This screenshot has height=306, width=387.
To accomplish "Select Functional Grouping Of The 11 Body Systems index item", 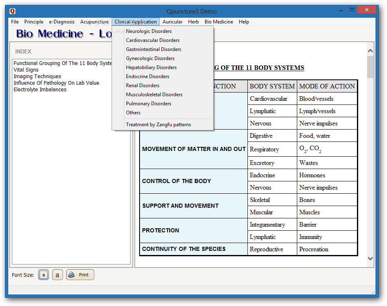I will [x=63, y=63].
